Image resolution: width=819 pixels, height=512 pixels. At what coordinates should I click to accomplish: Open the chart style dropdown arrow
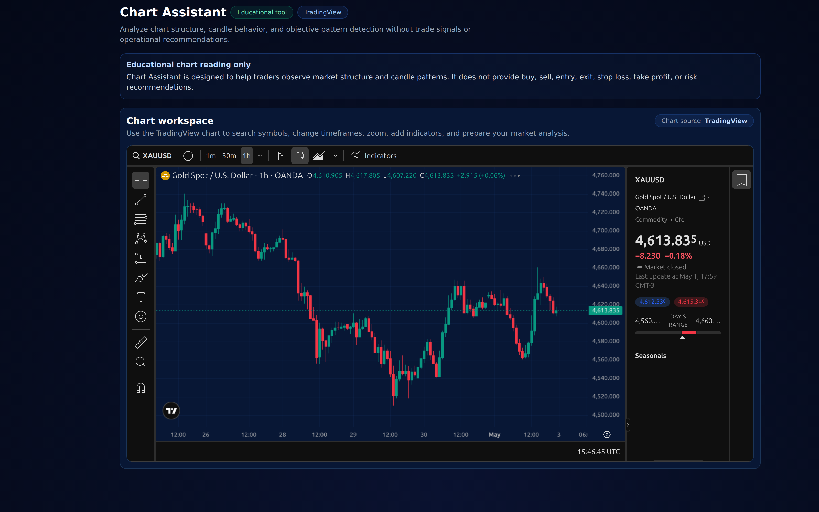tap(335, 156)
